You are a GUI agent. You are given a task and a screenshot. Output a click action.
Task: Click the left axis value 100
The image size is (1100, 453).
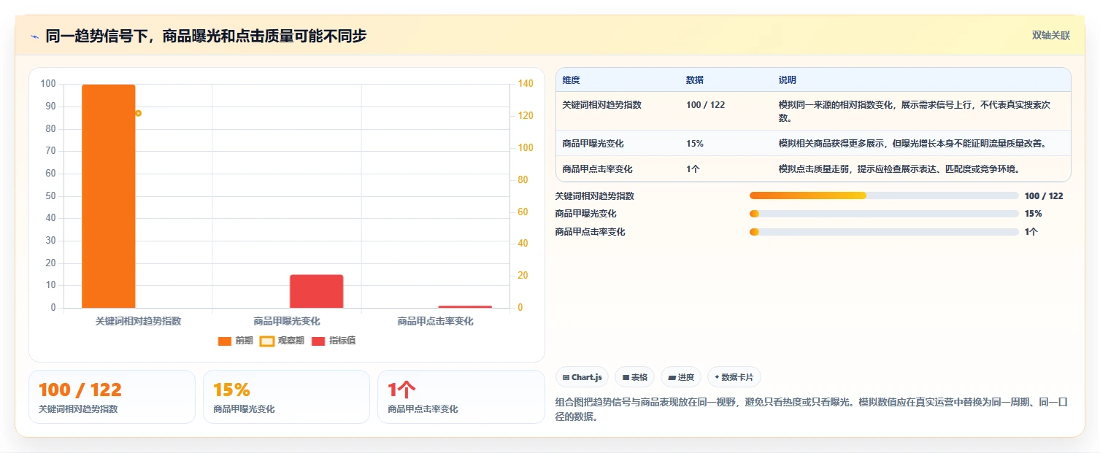point(48,84)
